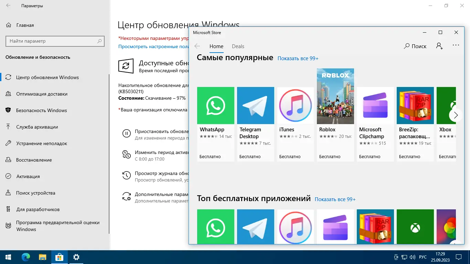Image resolution: width=470 pixels, height=264 pixels.
Task: Open Поиск in Microsoft Store
Action: coord(415,46)
